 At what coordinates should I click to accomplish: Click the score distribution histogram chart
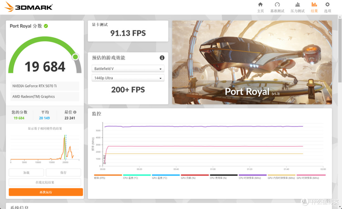pos(45,148)
